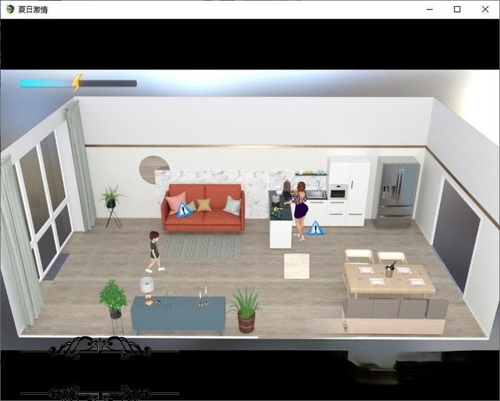500x401 pixels.
Task: Click the mustard cushion on the sofa
Action: 204,205
